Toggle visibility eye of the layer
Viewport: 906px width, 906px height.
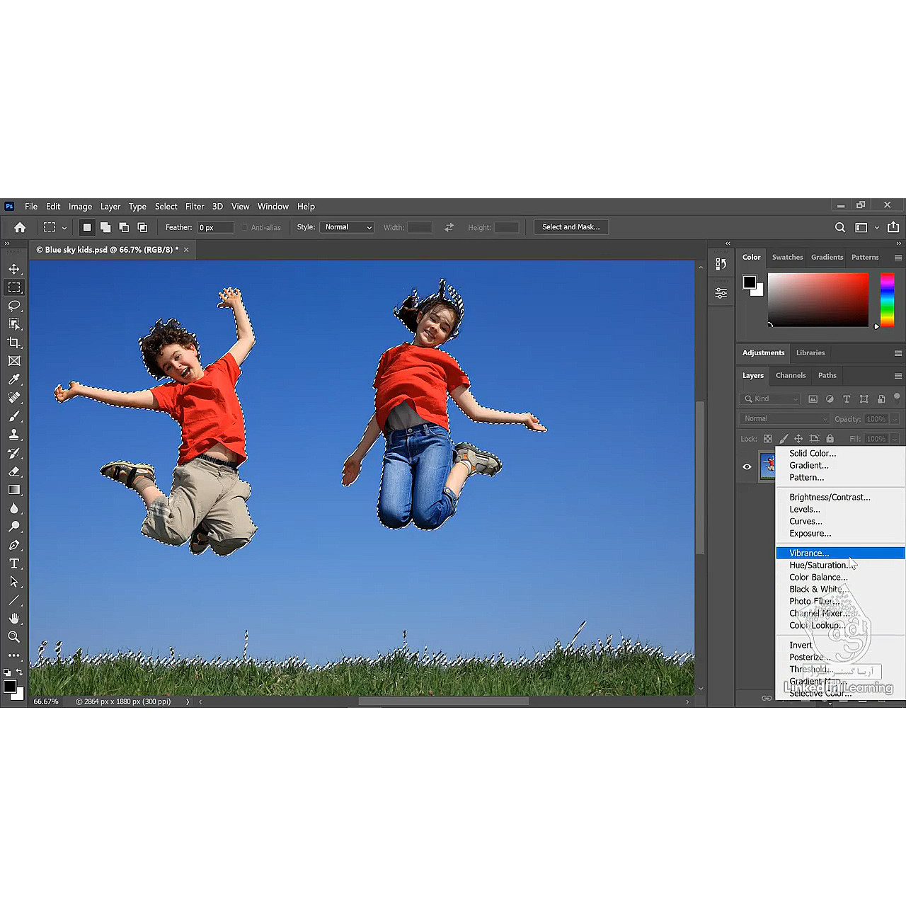[x=747, y=466]
